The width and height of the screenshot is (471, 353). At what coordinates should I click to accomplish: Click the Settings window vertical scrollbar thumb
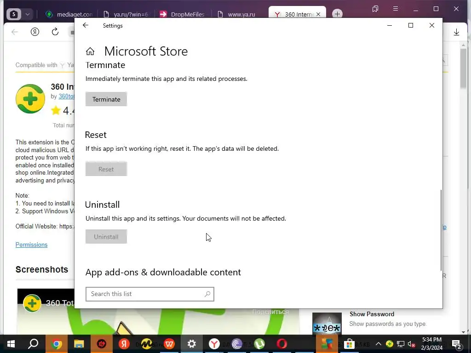(x=441, y=230)
